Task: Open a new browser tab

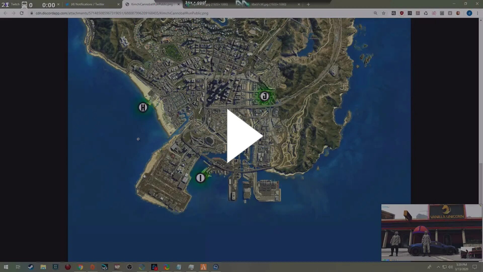Action: [x=308, y=4]
